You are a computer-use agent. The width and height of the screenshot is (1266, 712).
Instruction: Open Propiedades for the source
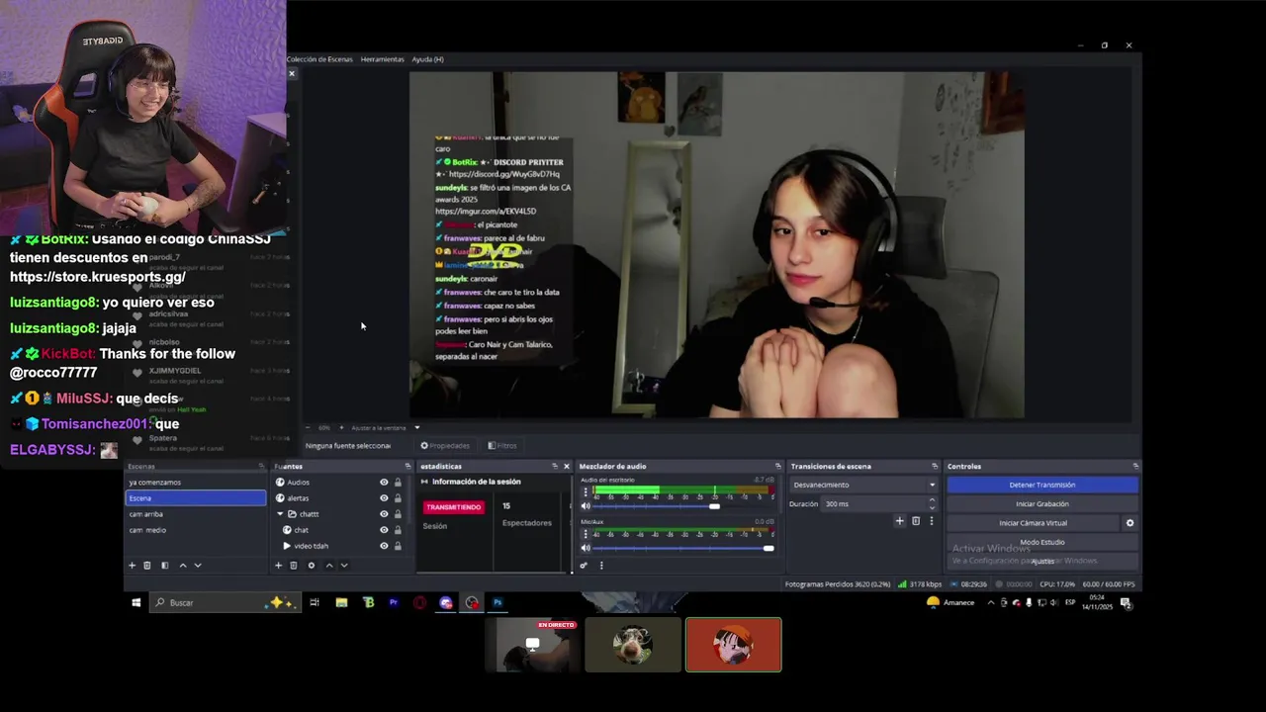(x=444, y=446)
